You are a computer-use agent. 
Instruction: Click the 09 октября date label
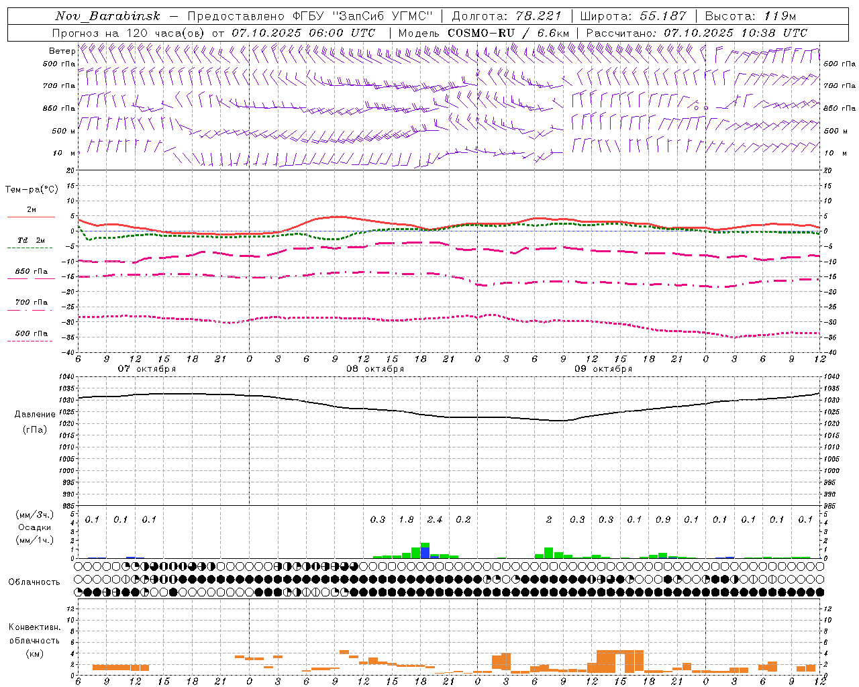click(603, 369)
